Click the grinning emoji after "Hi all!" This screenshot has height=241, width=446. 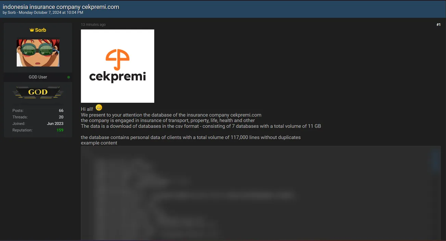pyautogui.click(x=99, y=108)
